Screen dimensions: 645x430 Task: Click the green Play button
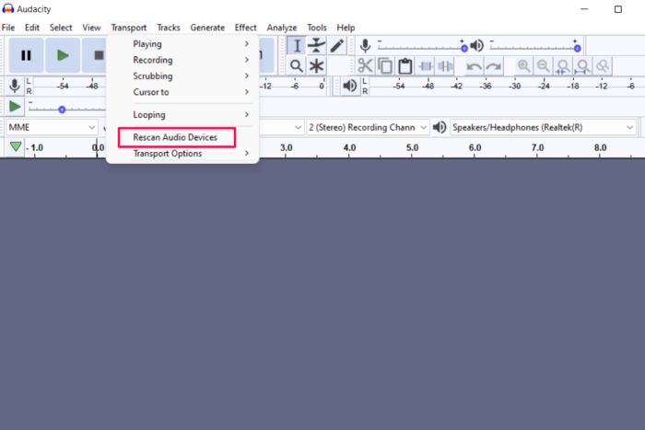63,55
